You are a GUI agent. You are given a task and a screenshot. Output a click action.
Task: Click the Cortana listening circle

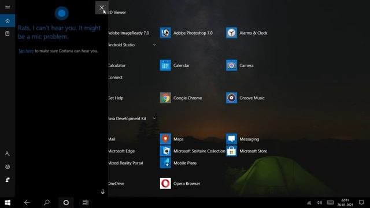pos(62,13)
